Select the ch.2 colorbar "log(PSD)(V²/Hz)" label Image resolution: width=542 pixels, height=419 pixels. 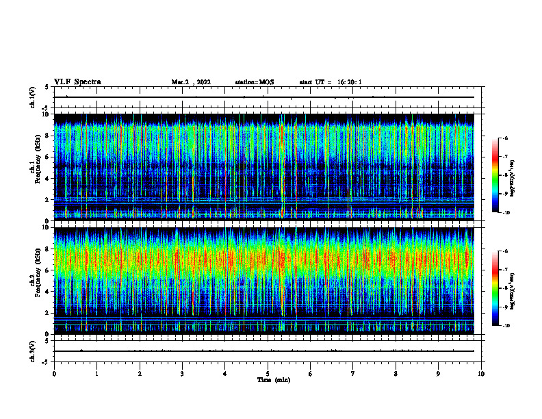512,291
